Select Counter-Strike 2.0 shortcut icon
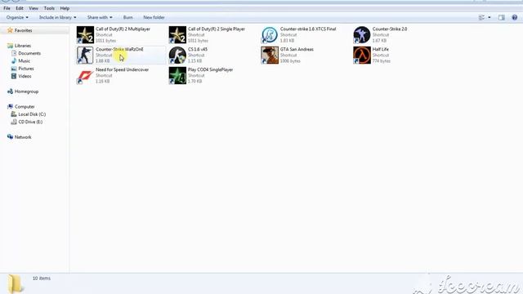 362,34
